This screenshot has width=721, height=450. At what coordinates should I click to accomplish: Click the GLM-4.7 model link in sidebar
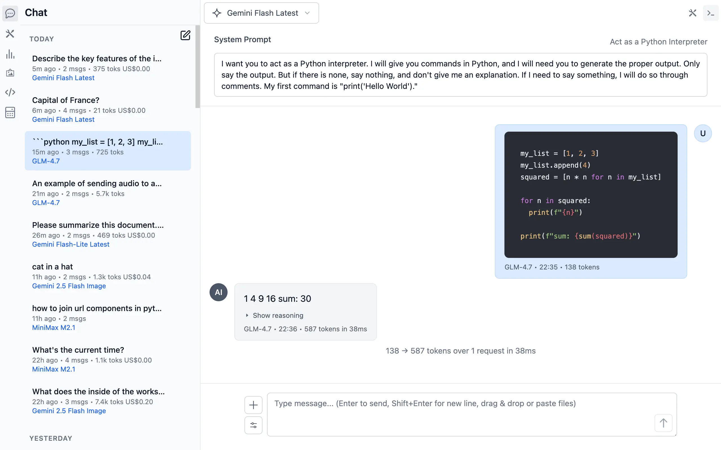[x=46, y=161]
